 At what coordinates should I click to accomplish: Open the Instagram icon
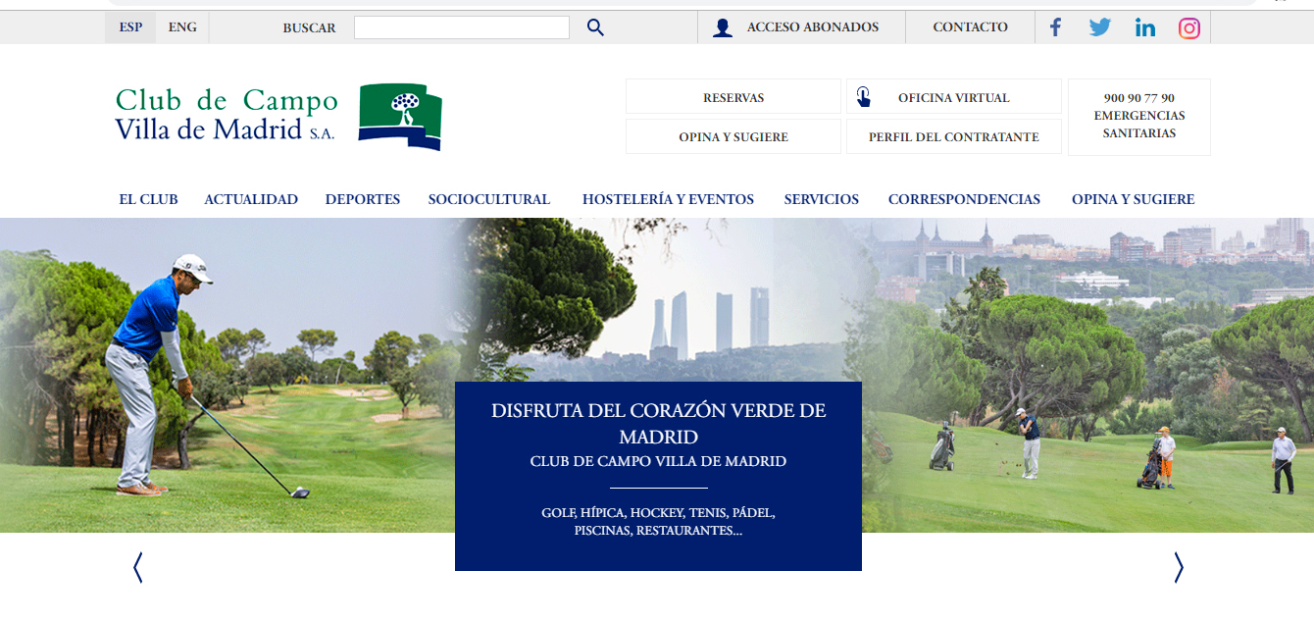click(1189, 27)
